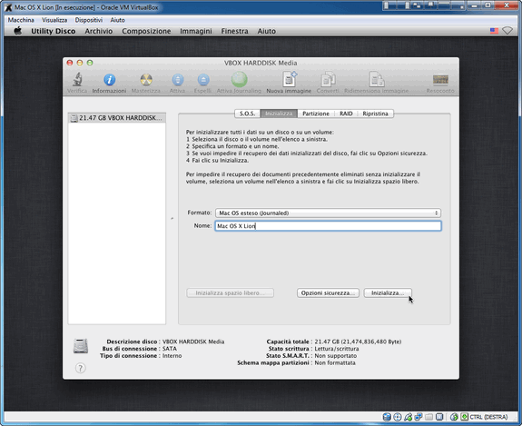Click the 'Capacità totale' value 21.47 GB
Screen dimensions: 522x426
[x=358, y=342]
